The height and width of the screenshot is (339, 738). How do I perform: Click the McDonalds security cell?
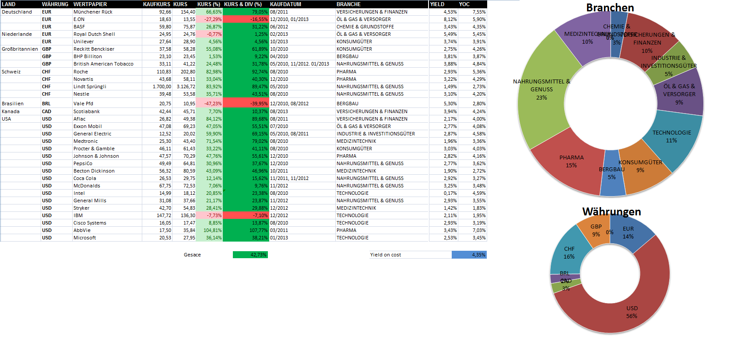[107, 186]
